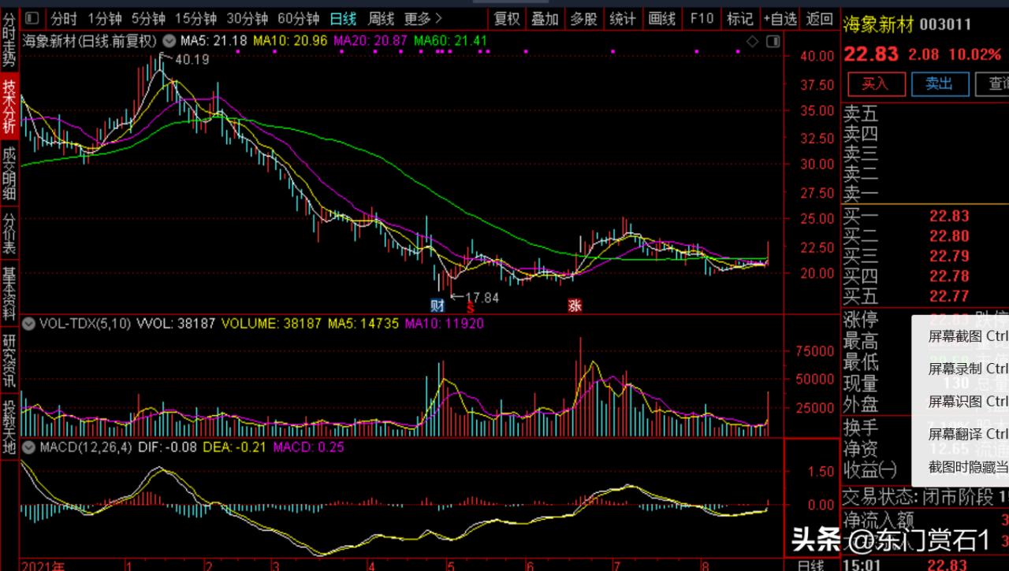Expand the VOL-TDX indicator options arrow
The image size is (1009, 571).
point(28,323)
